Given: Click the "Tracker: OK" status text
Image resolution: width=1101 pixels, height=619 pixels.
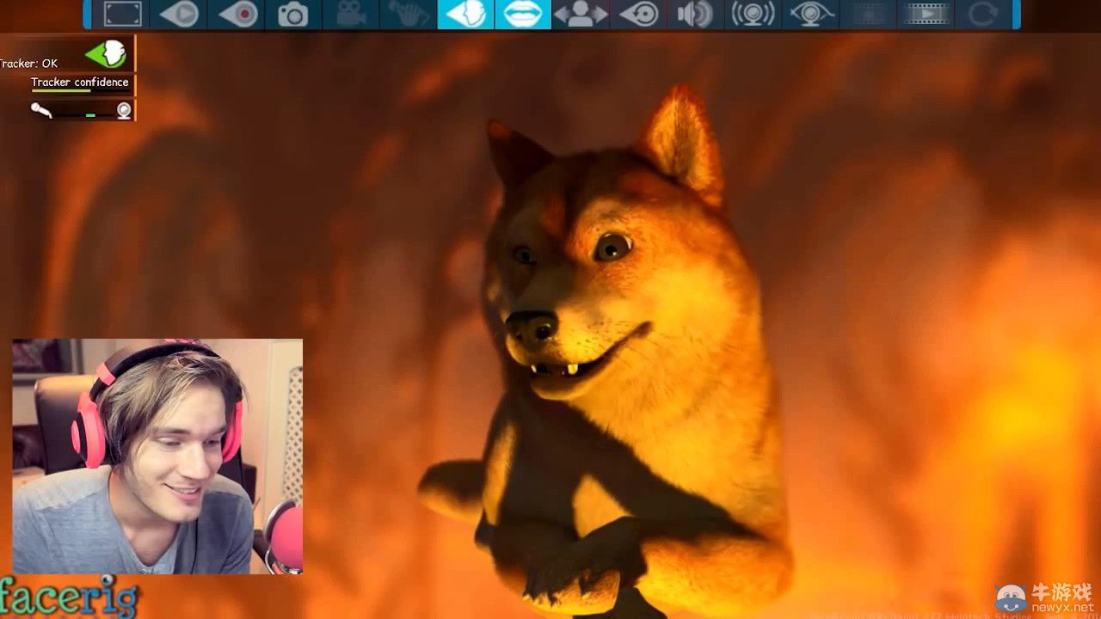Looking at the screenshot, I should (28, 64).
